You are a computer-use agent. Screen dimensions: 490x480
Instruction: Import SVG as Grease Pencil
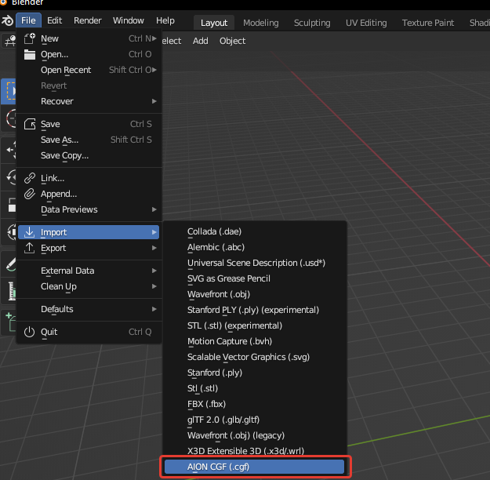(x=254, y=278)
